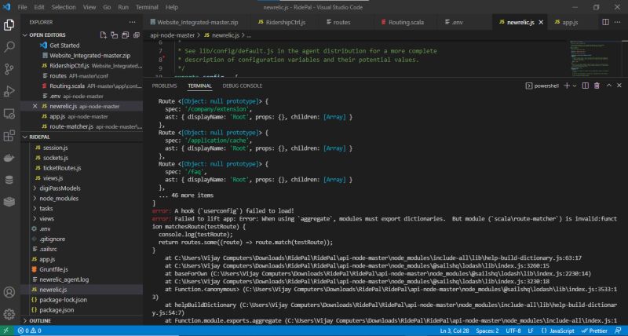The height and width of the screenshot is (336, 628).
Task: Open the Edit menu
Action: pos(39,7)
